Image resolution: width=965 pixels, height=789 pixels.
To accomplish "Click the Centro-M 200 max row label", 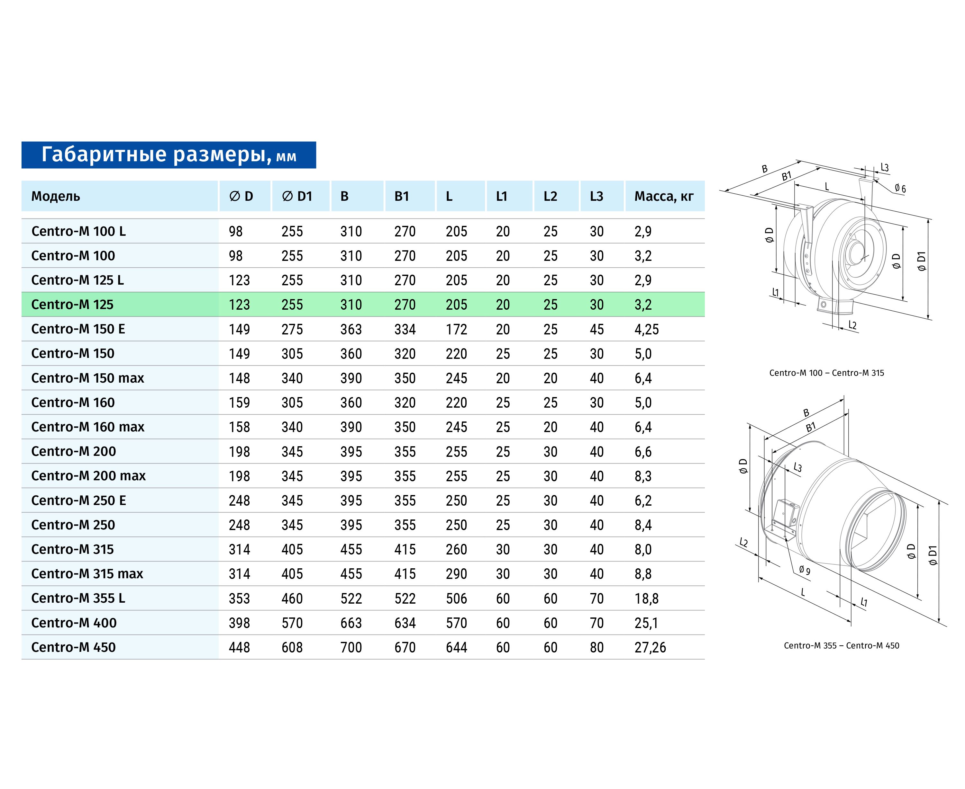I will pos(88,476).
